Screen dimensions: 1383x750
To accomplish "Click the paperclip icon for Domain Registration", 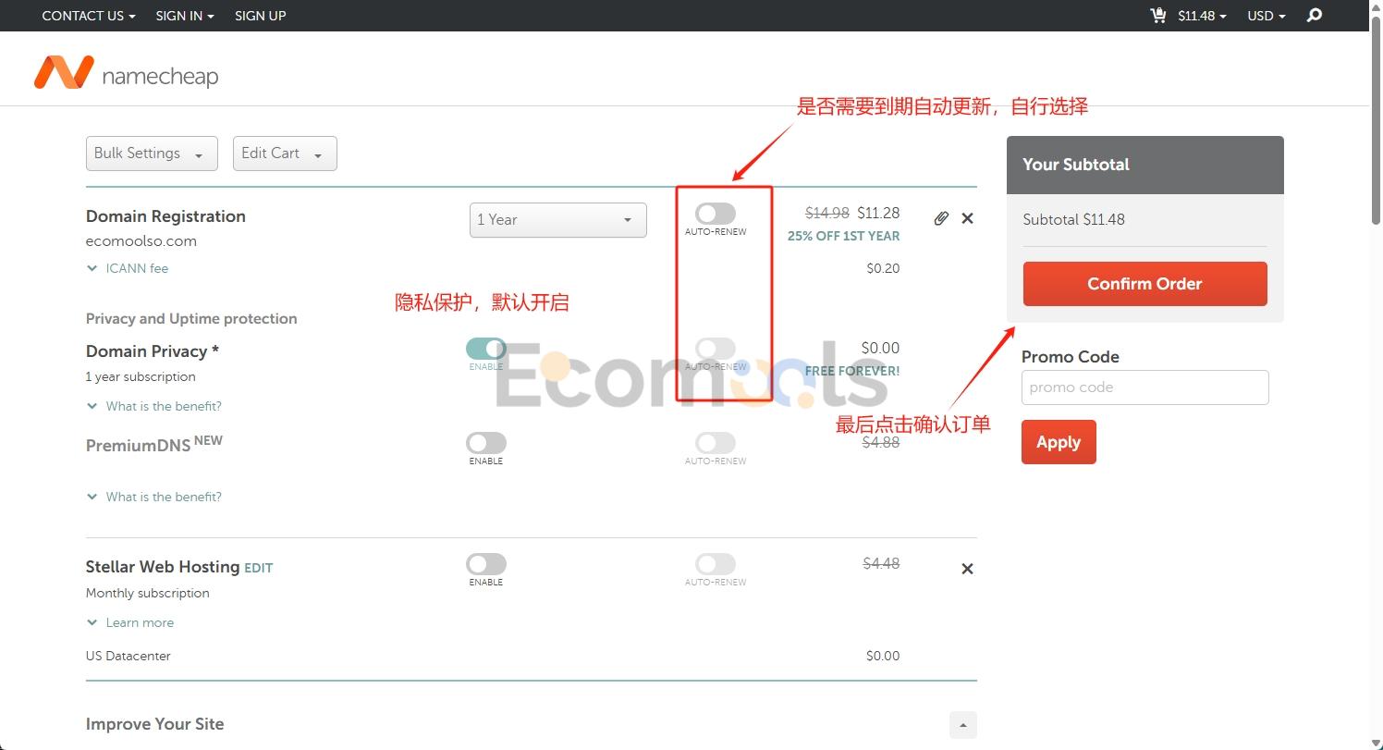I will 941,218.
